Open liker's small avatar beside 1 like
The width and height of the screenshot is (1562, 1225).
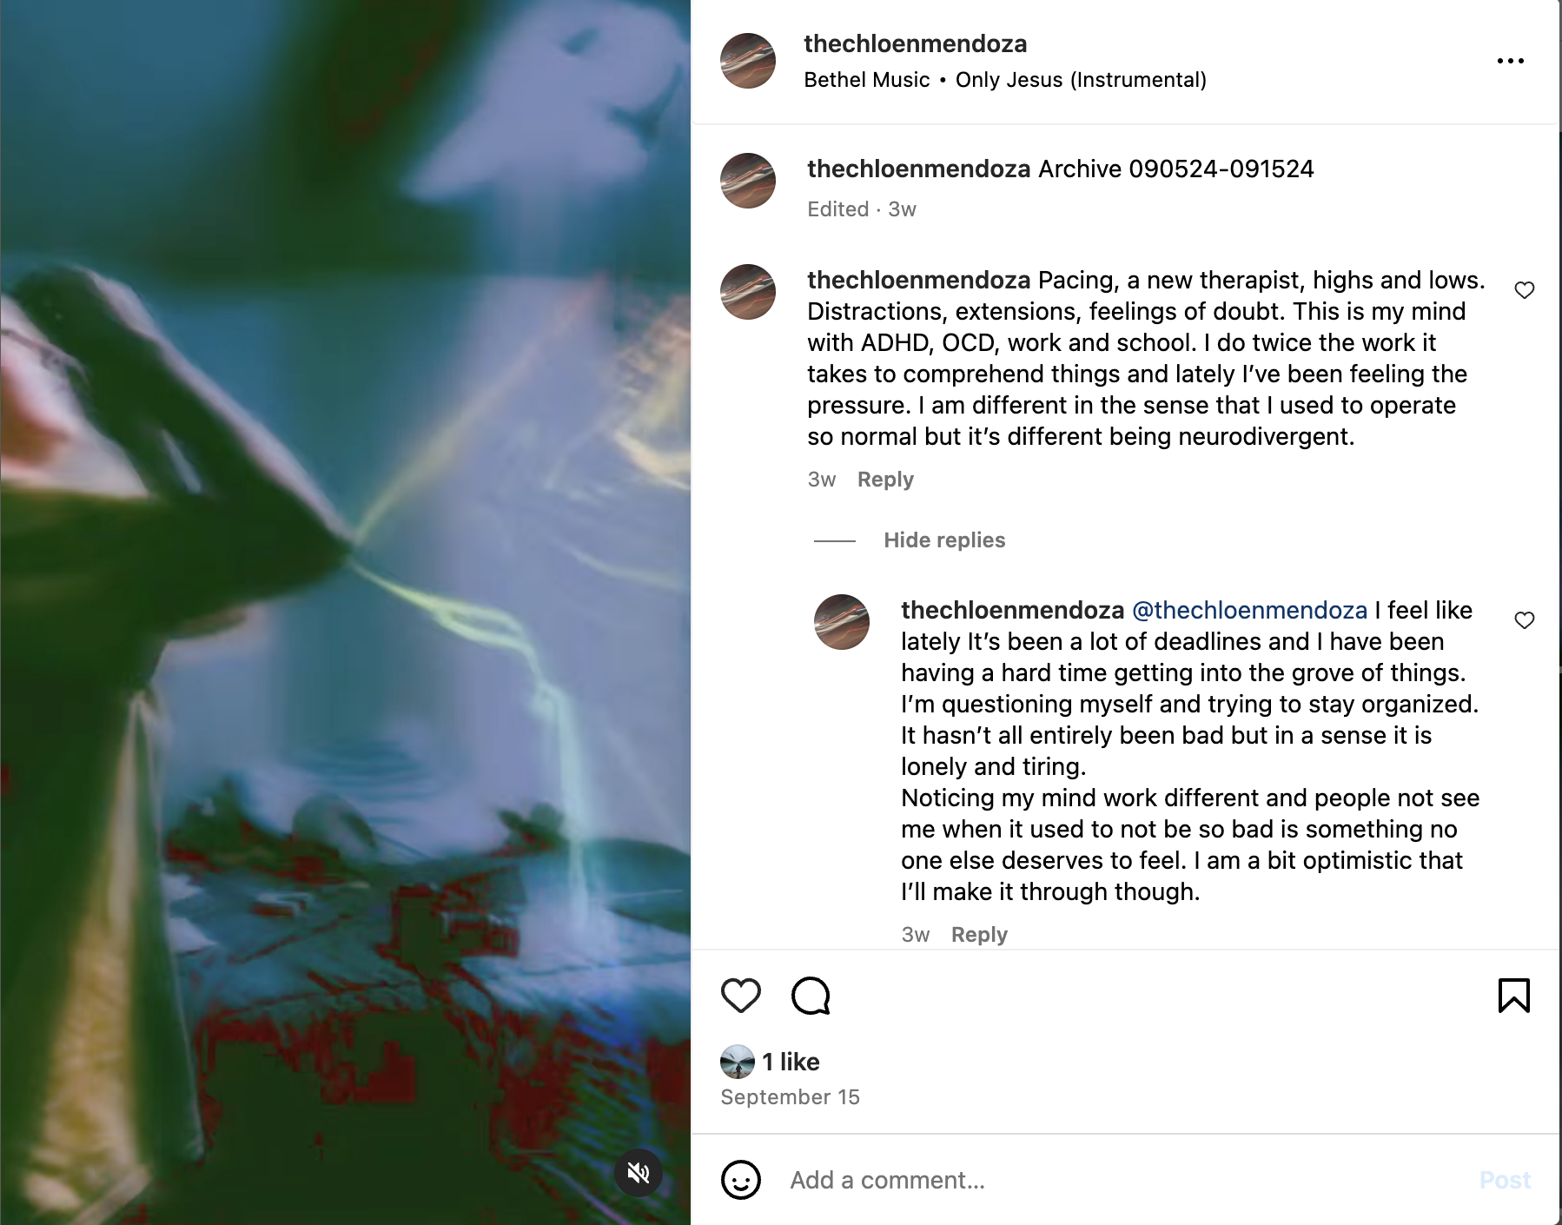point(738,1062)
